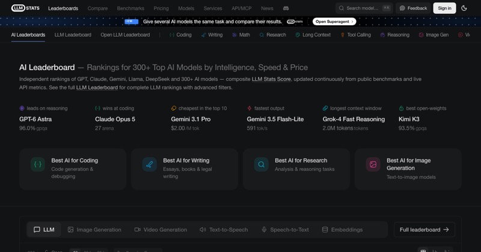Image resolution: width=481 pixels, height=252 pixels.
Task: Click the Gemini 3.1 Pro model name
Action: [x=191, y=119]
